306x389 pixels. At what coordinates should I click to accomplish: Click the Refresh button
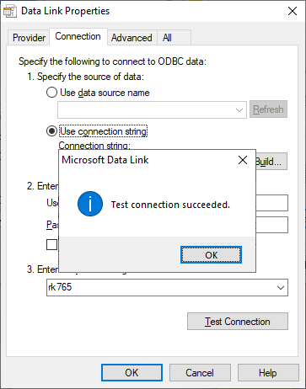(268, 109)
